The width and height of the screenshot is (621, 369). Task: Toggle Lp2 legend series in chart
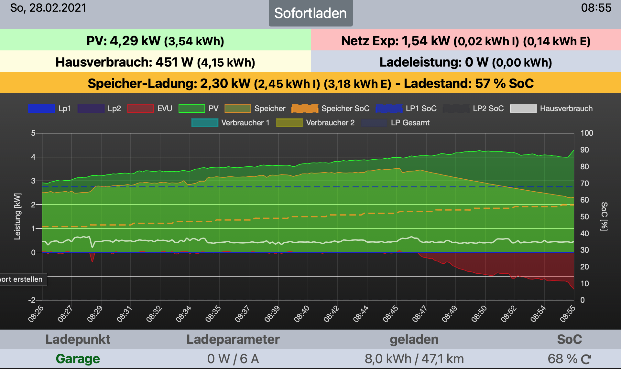(x=91, y=109)
